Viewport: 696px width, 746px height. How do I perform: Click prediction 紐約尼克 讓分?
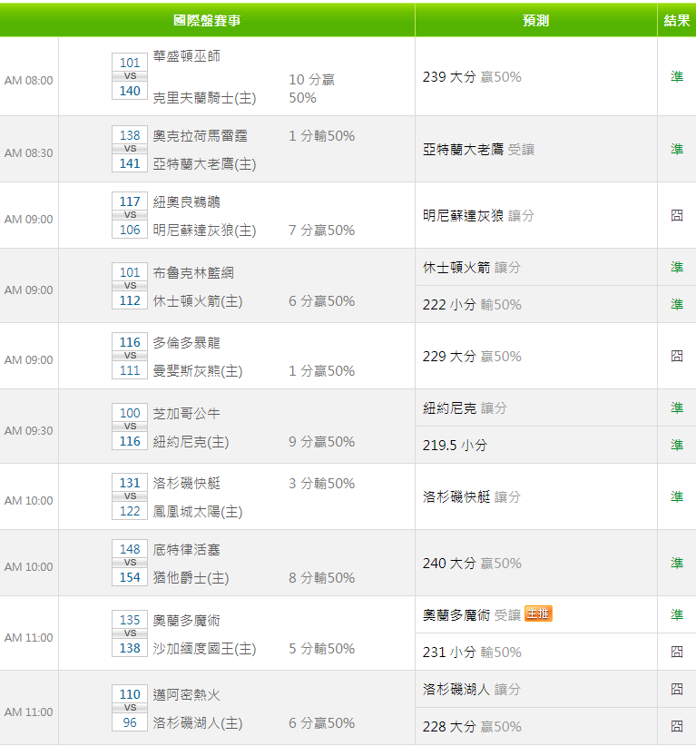pos(465,408)
